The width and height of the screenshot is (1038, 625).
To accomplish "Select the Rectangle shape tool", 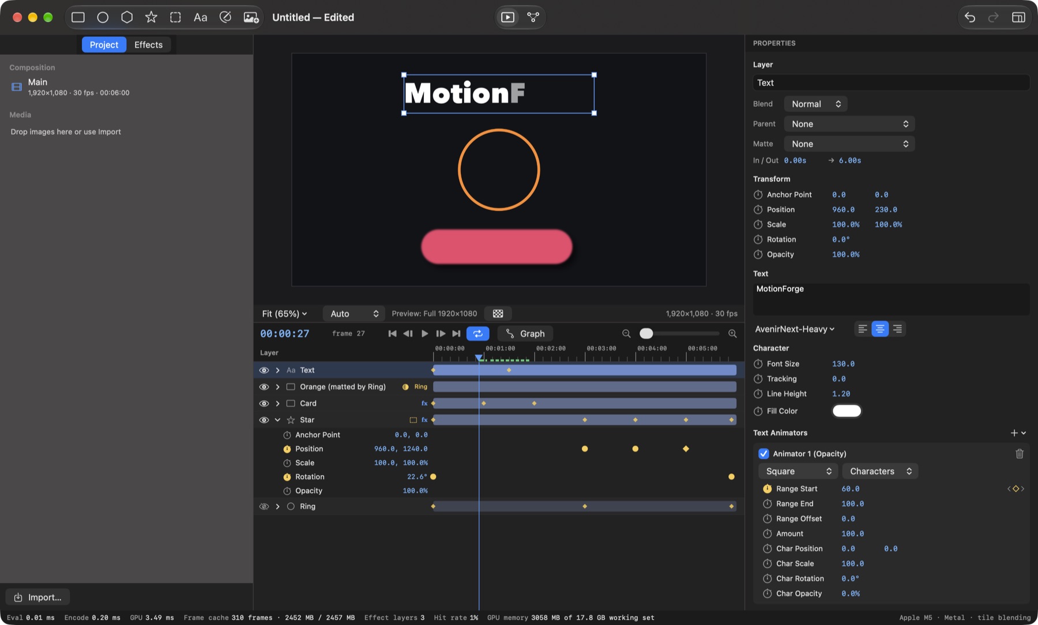I will click(78, 17).
